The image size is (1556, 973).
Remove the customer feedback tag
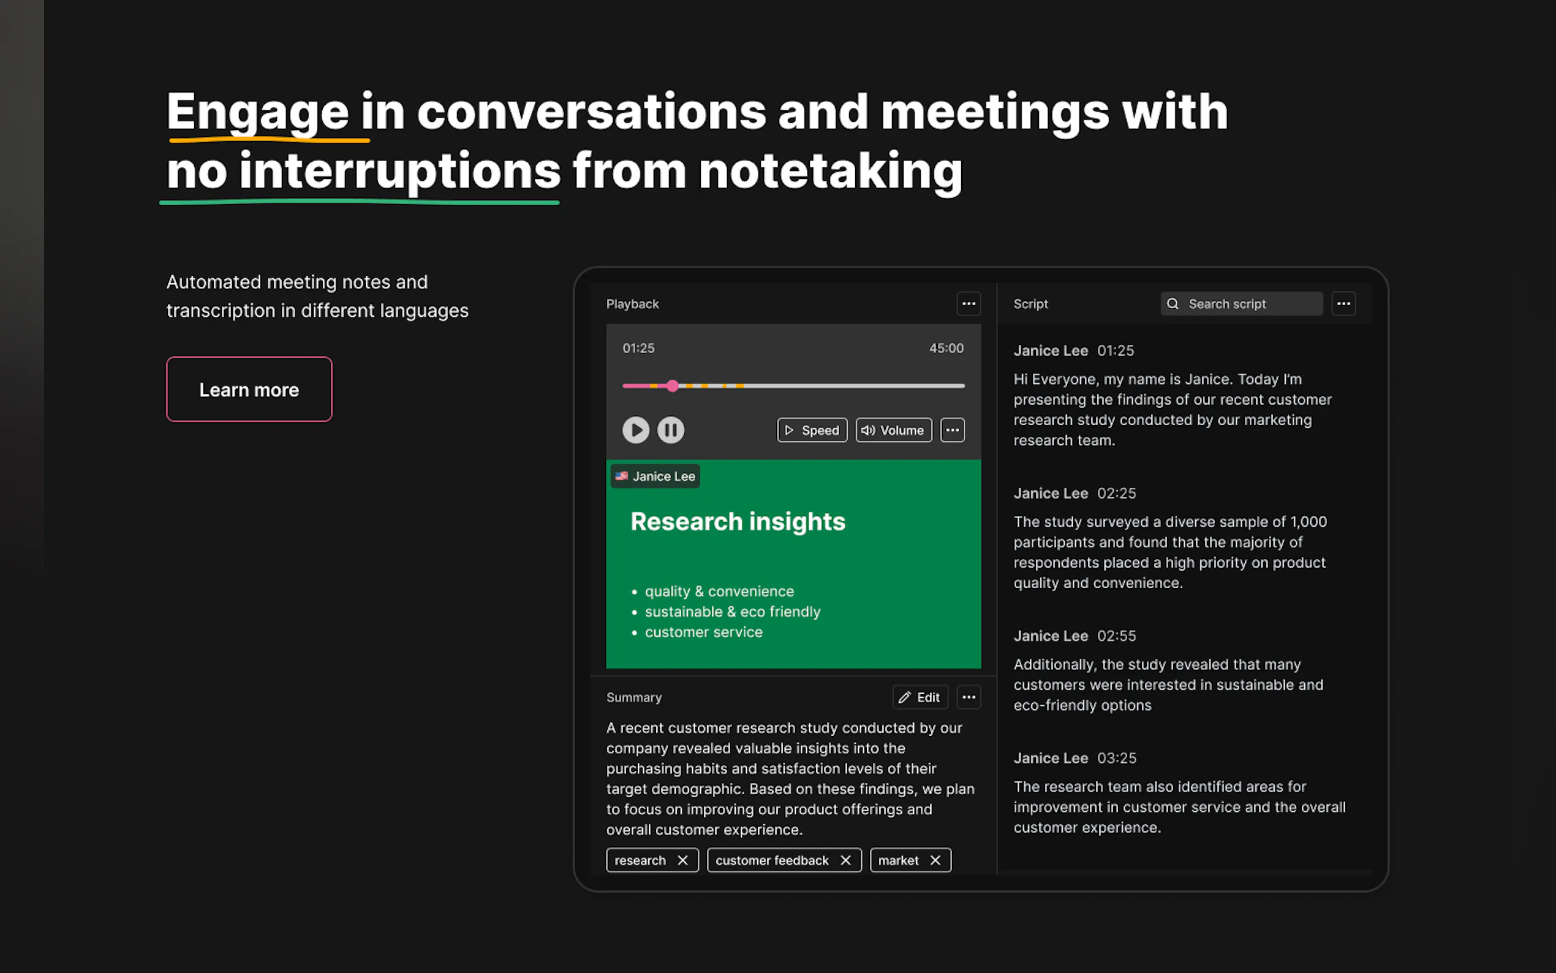point(845,860)
